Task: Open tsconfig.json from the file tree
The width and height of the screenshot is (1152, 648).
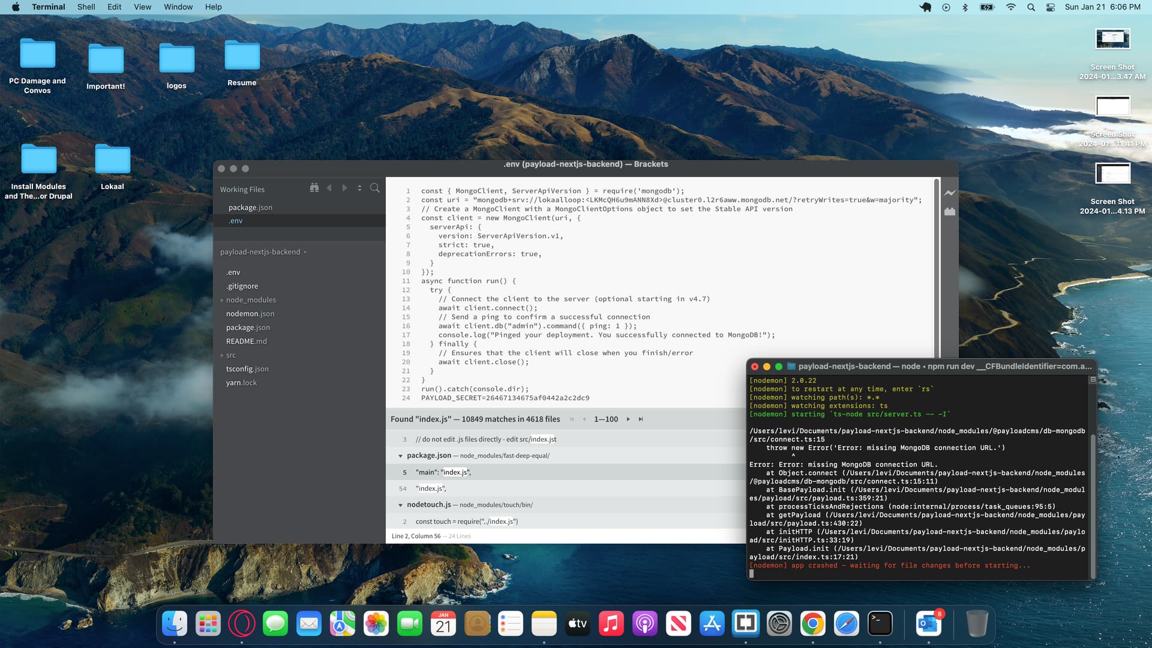Action: click(247, 369)
